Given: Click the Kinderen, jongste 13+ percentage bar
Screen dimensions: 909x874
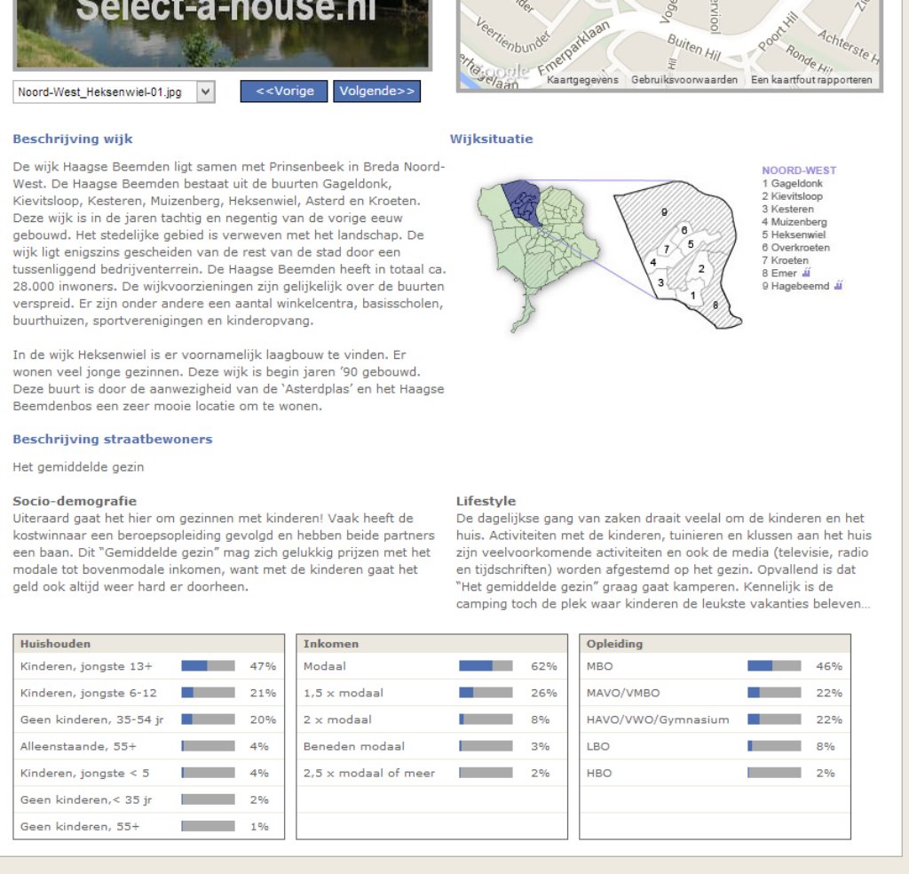Looking at the screenshot, I should point(208,666).
